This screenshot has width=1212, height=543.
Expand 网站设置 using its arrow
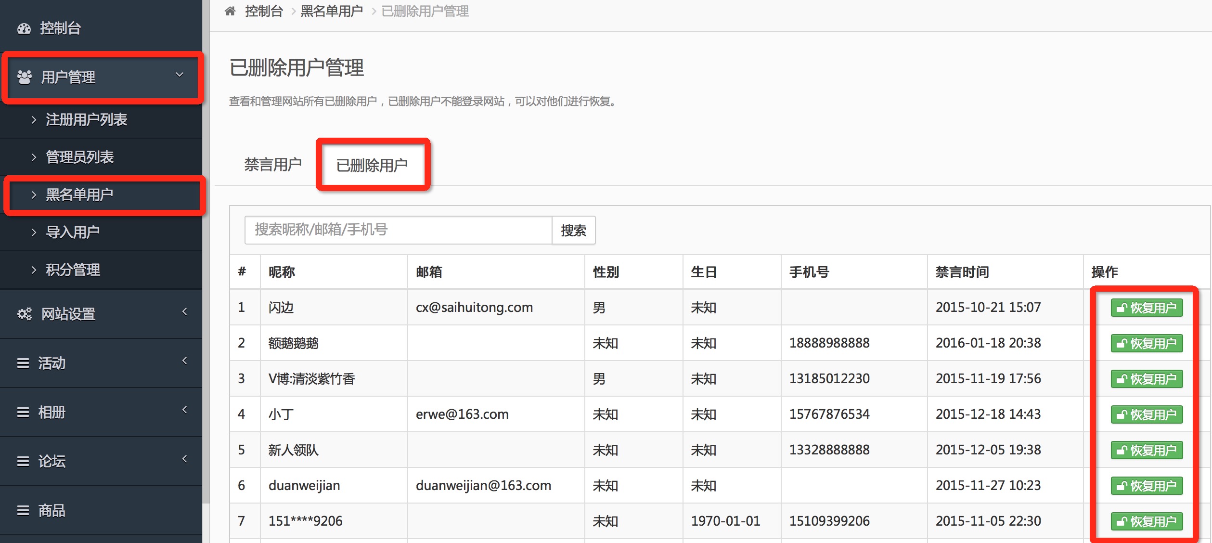(185, 312)
